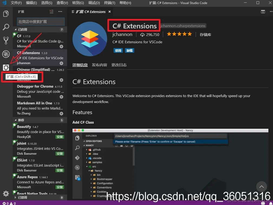
Task: Click the enabled extensions count badge 7
Action: pyautogui.click(x=62, y=29)
